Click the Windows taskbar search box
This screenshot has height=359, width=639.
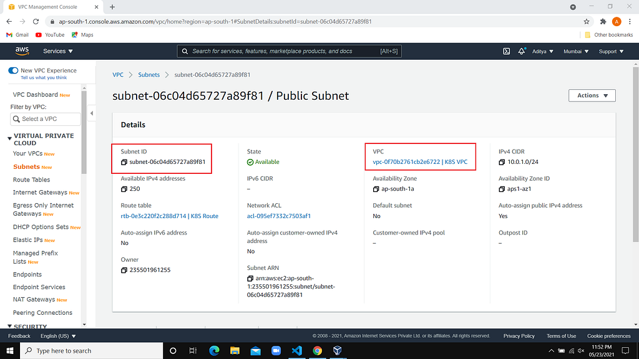[92, 350]
